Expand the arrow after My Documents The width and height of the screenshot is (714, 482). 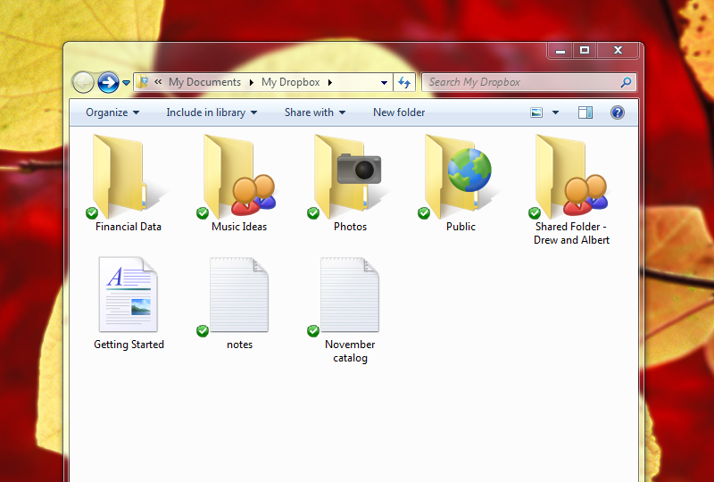(x=252, y=82)
